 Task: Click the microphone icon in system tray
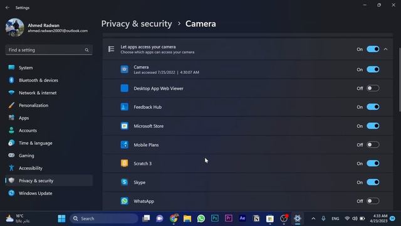[323, 218]
